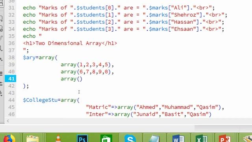Click the "Ehsaan" key in $marks
The width and height of the screenshot is (252, 142).
(183, 29)
